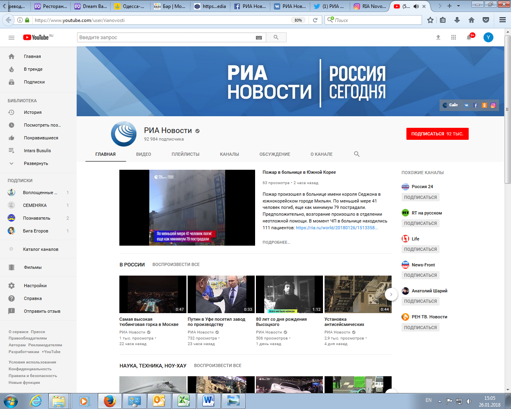Bookmark this page with the star icon
The width and height of the screenshot is (511, 409).
430,20
